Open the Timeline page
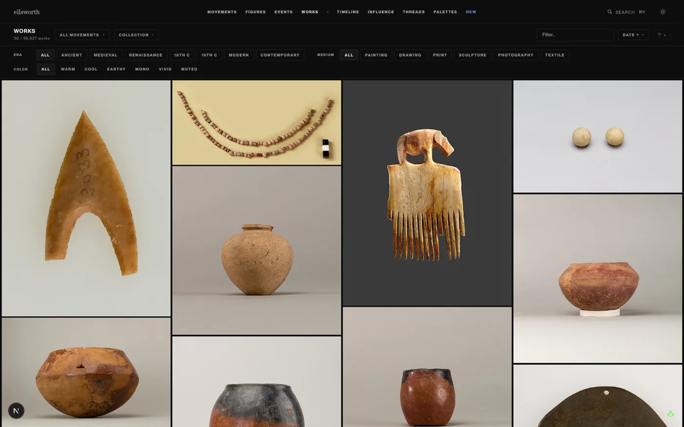Viewport: 684px width, 427px height. [x=348, y=12]
